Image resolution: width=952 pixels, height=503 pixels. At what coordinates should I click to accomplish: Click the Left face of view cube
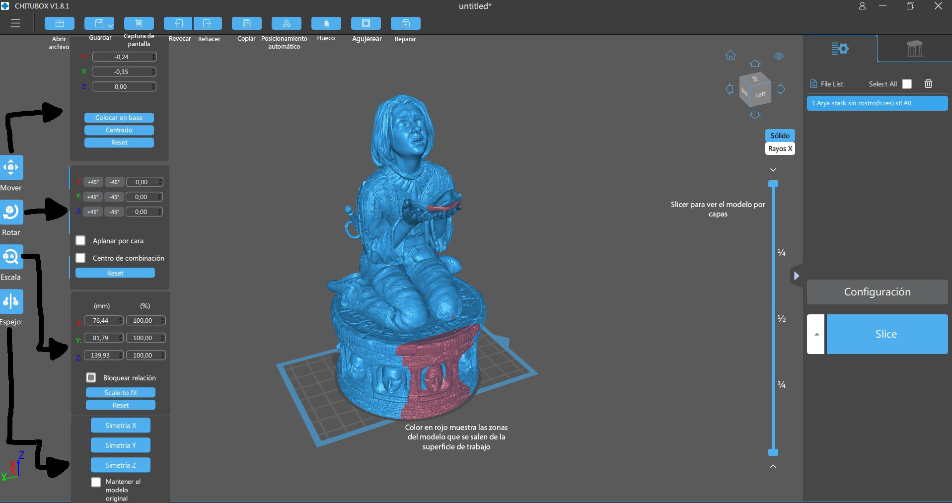tap(760, 94)
